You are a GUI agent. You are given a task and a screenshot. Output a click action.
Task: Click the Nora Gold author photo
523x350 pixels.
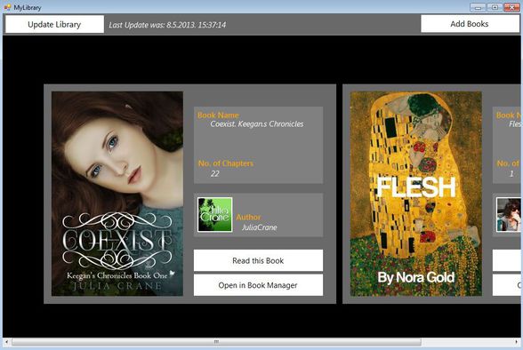(509, 215)
